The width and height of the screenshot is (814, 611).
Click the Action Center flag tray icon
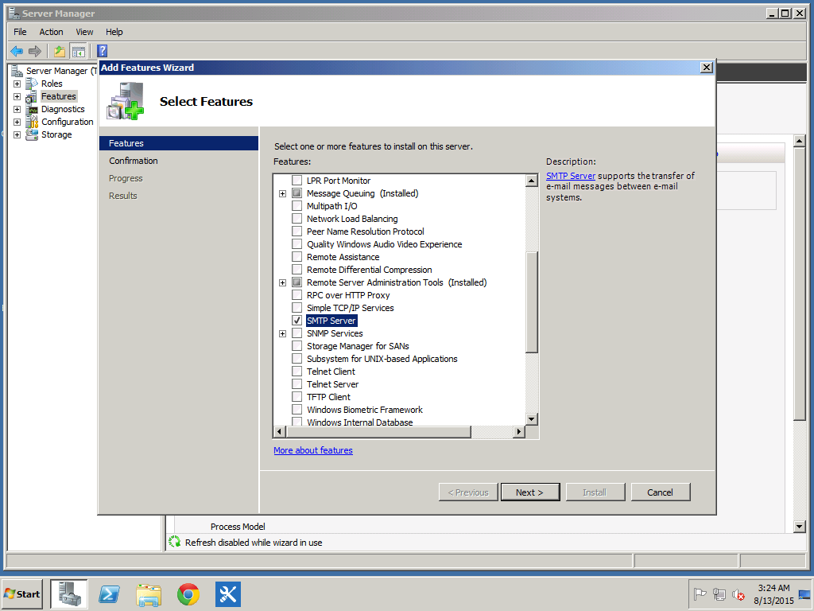[700, 593]
